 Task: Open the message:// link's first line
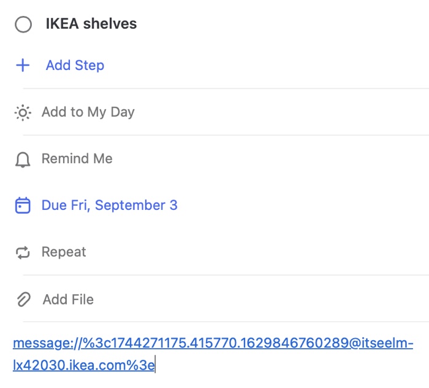point(213,343)
